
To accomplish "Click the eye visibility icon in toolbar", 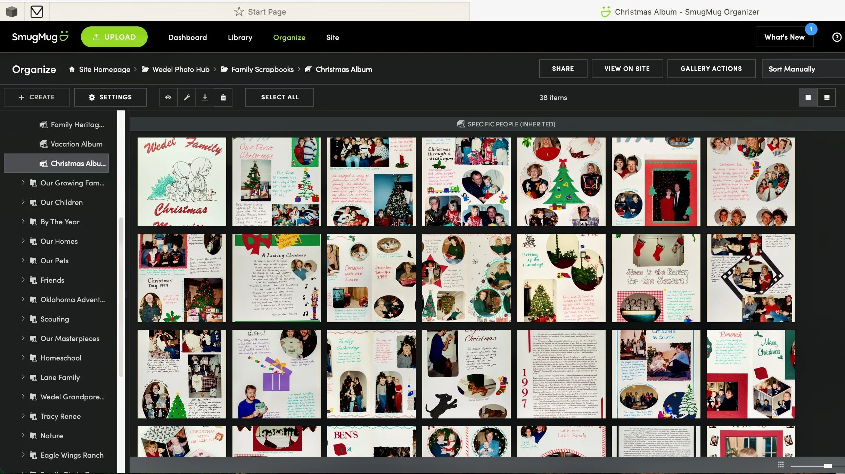I will (x=168, y=97).
